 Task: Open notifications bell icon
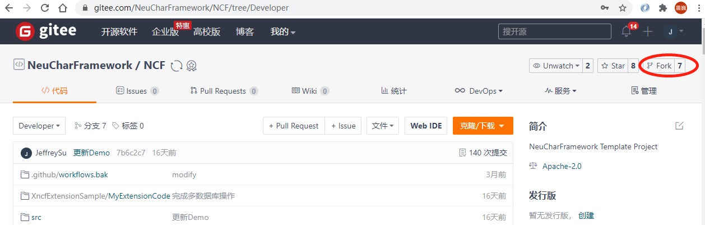[x=627, y=31]
